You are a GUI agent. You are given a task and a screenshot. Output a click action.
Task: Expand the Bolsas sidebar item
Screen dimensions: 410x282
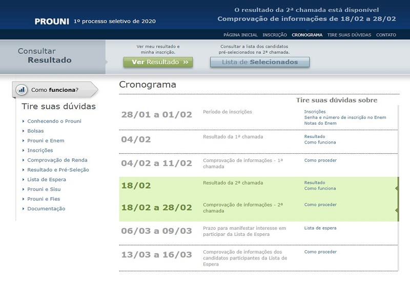[x=35, y=131]
